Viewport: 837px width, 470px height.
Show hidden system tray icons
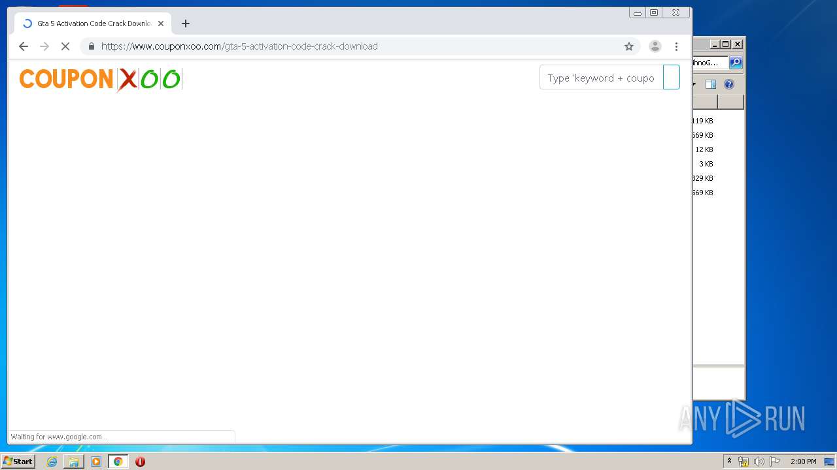(x=729, y=462)
